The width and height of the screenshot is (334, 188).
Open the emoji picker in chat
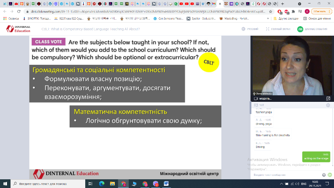324,175
